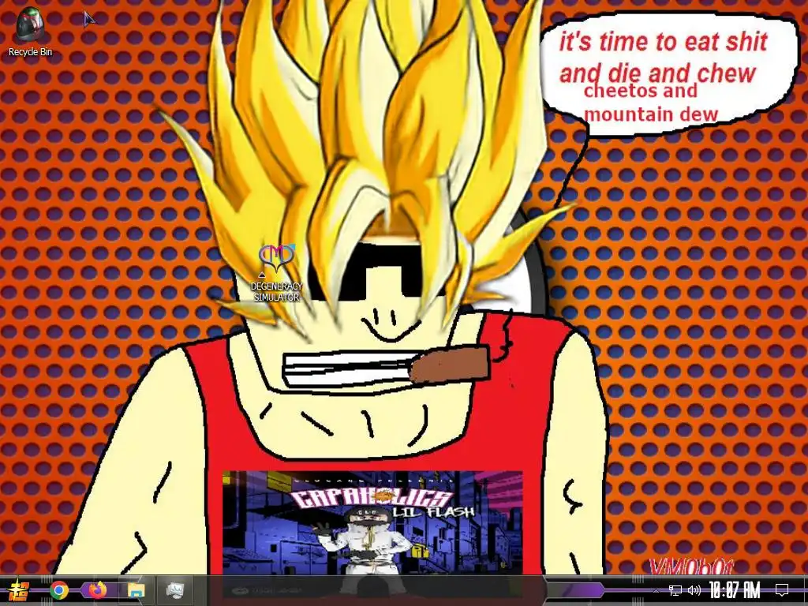Open the network status tray icon
Image resolution: width=808 pixels, height=606 pixels.
pos(675,590)
